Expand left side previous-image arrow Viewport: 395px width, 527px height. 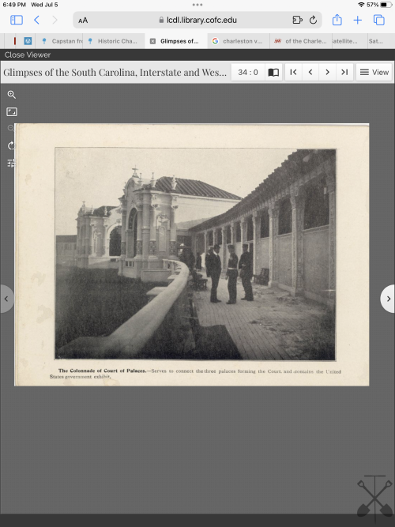point(6,299)
